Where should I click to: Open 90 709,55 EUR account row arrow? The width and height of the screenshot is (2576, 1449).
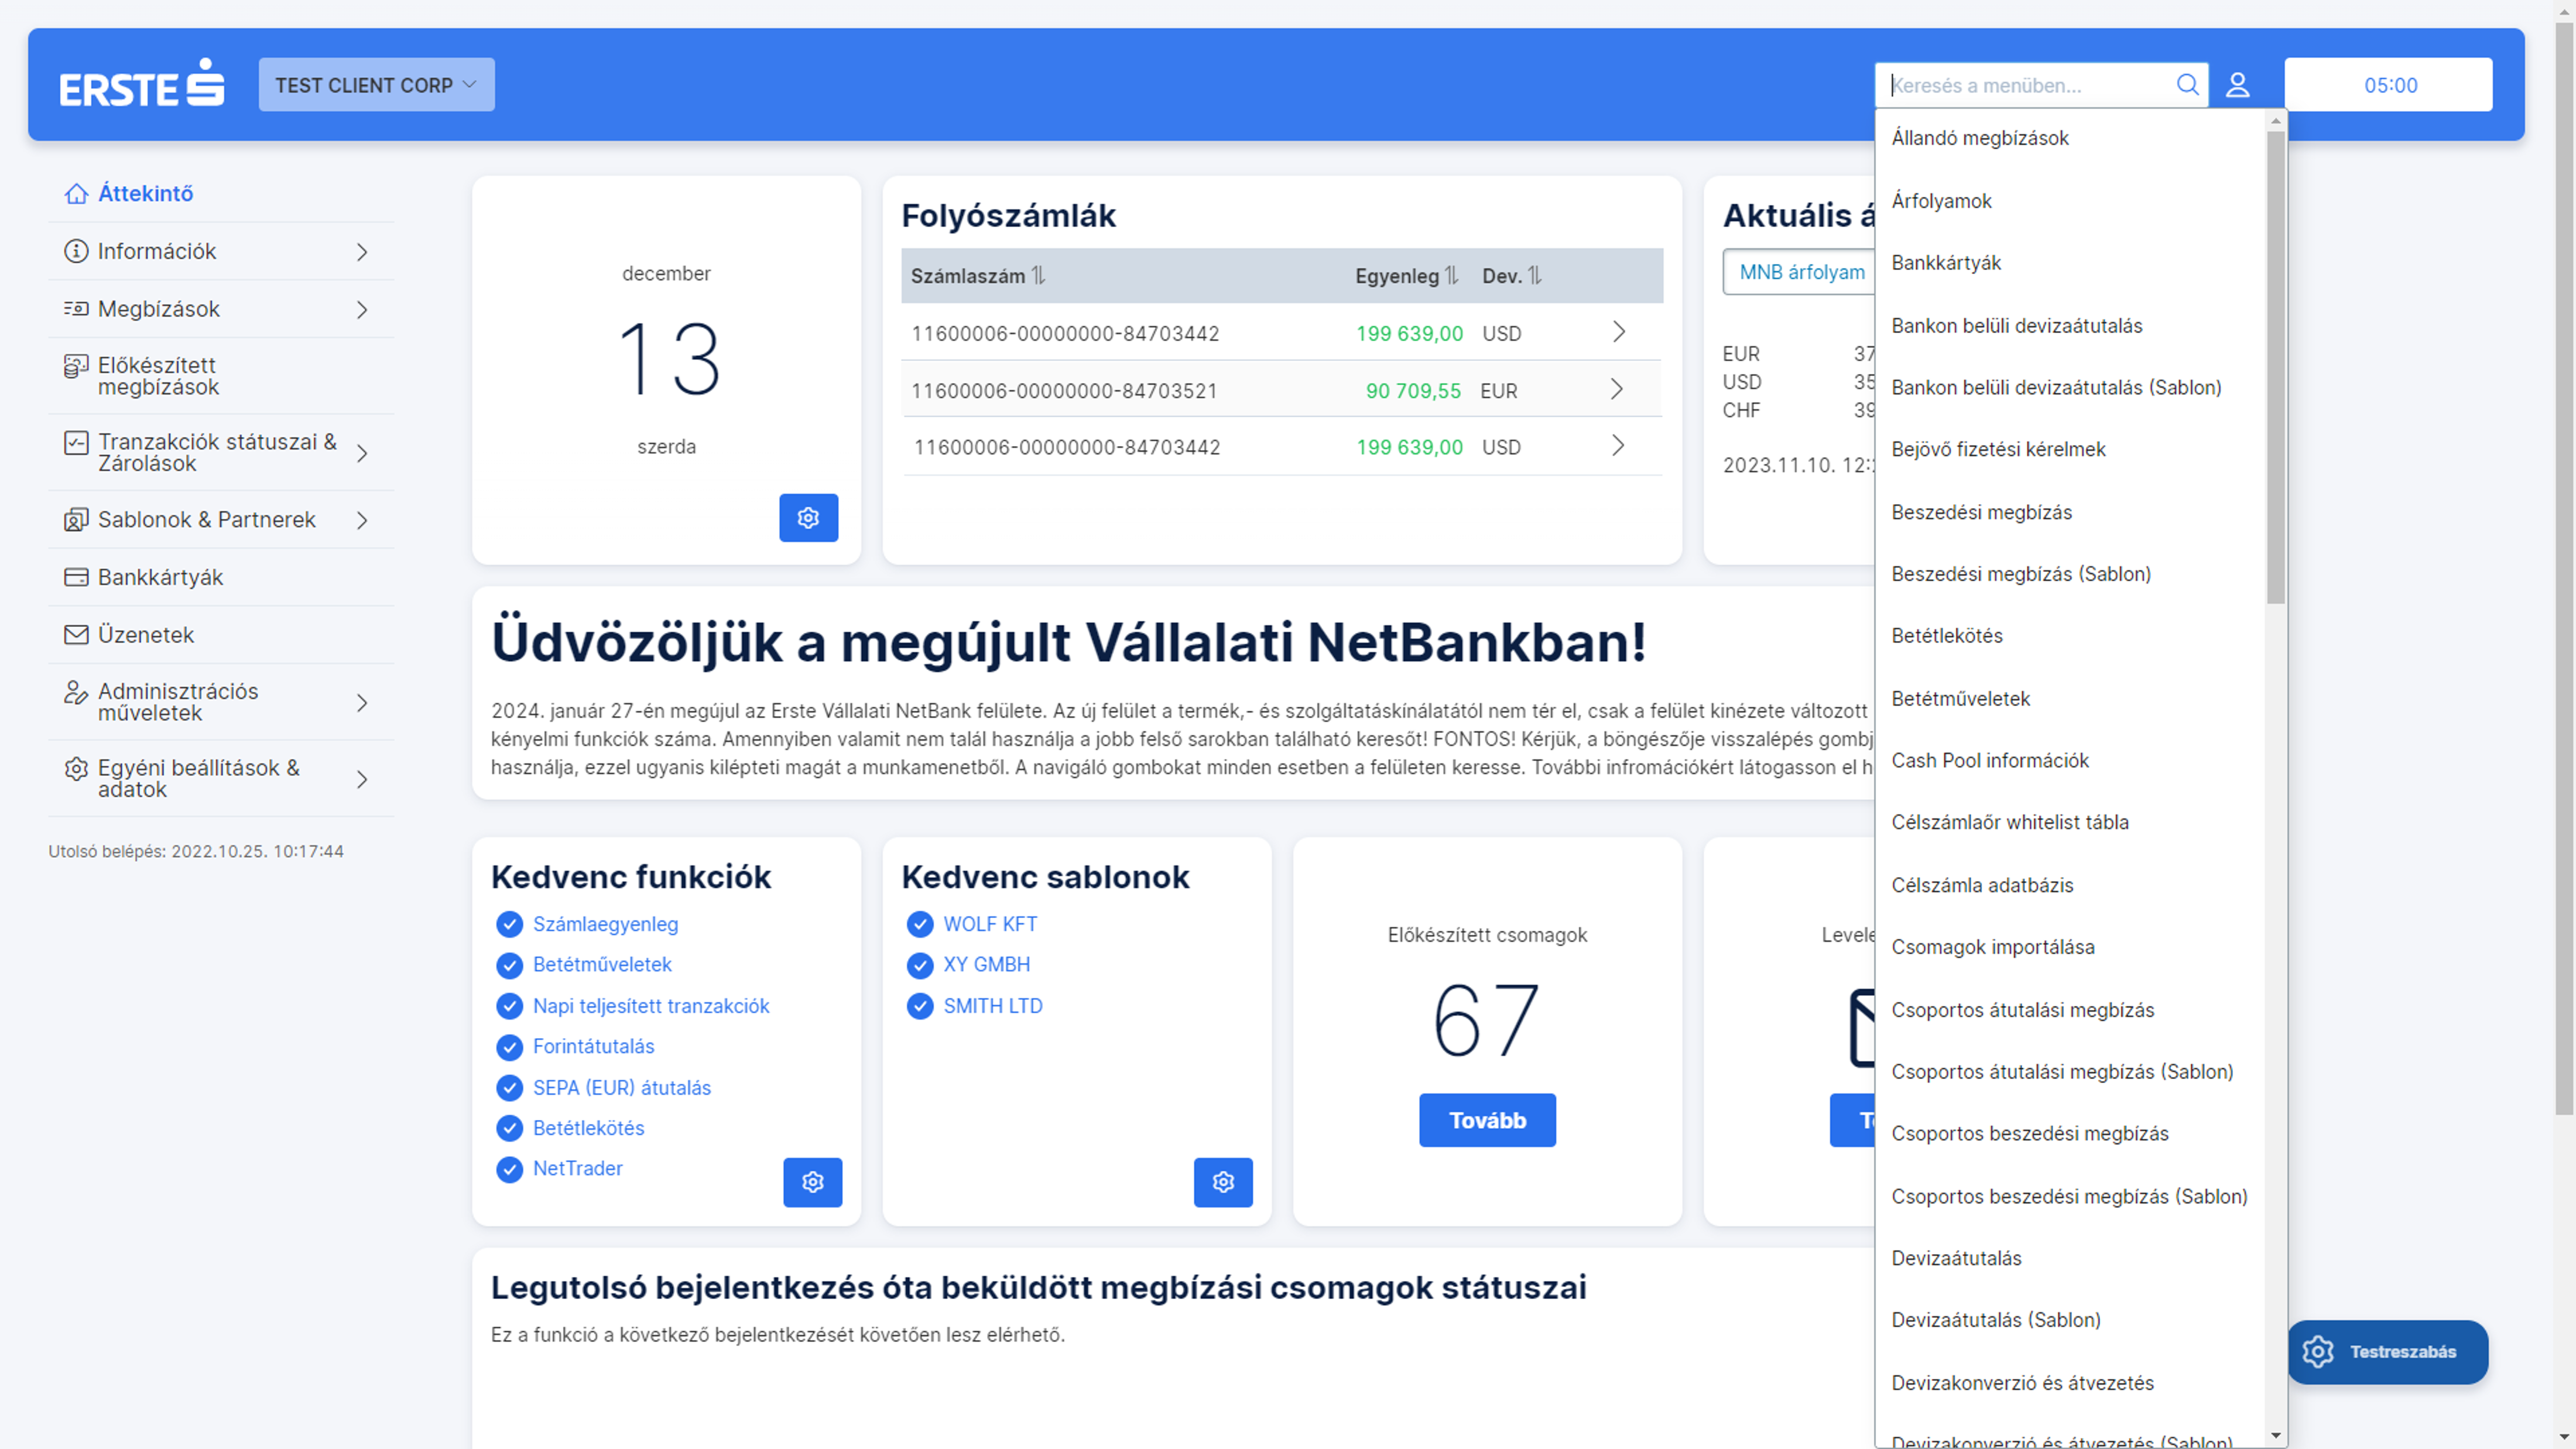[x=1617, y=389]
